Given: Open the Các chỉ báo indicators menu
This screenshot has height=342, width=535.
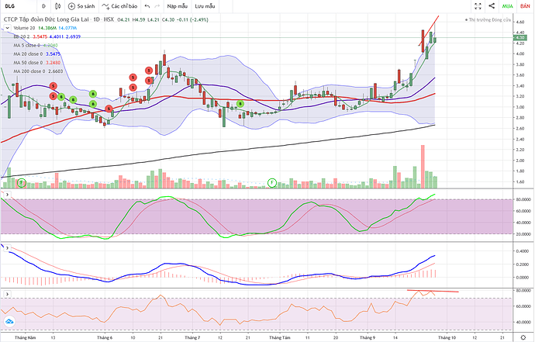Looking at the screenshot, I should (x=119, y=6).
